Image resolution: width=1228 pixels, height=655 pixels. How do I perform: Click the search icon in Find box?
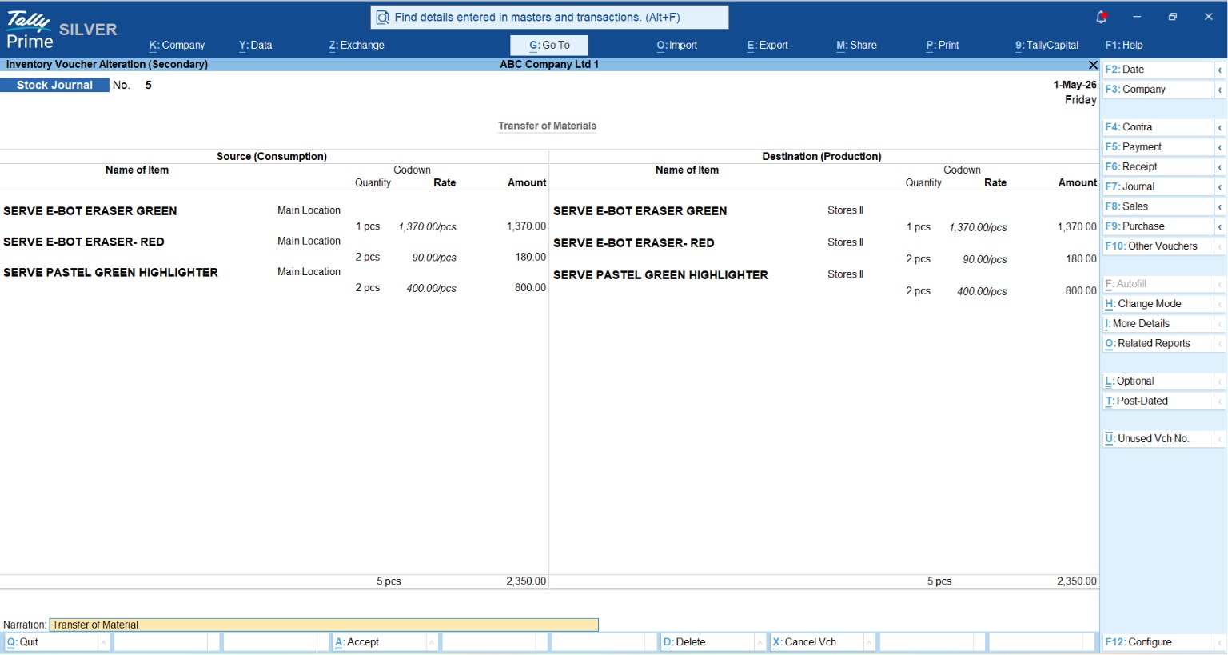(x=383, y=17)
